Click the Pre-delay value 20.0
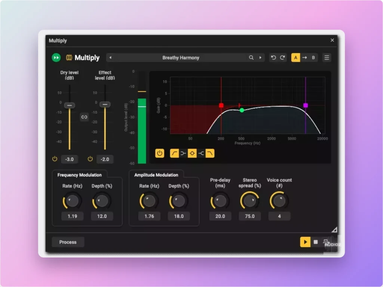 pyautogui.click(x=220, y=216)
